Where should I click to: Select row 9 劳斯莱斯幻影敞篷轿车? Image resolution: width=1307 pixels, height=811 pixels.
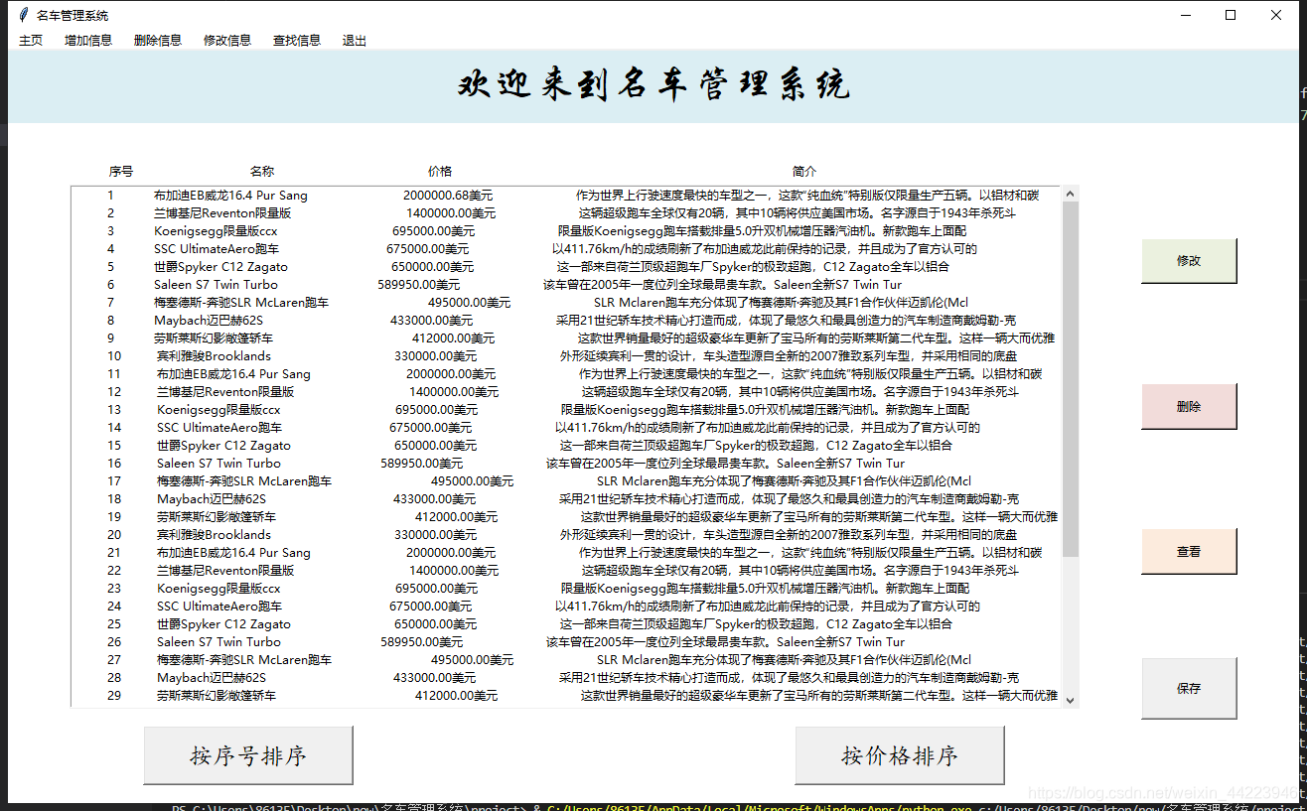point(566,338)
